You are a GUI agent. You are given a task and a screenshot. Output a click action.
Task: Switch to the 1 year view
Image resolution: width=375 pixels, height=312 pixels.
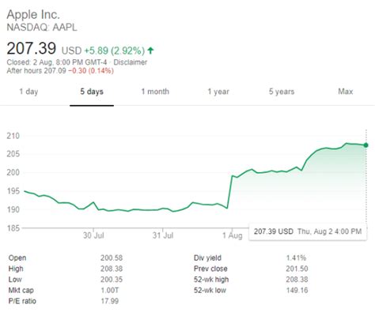218,92
